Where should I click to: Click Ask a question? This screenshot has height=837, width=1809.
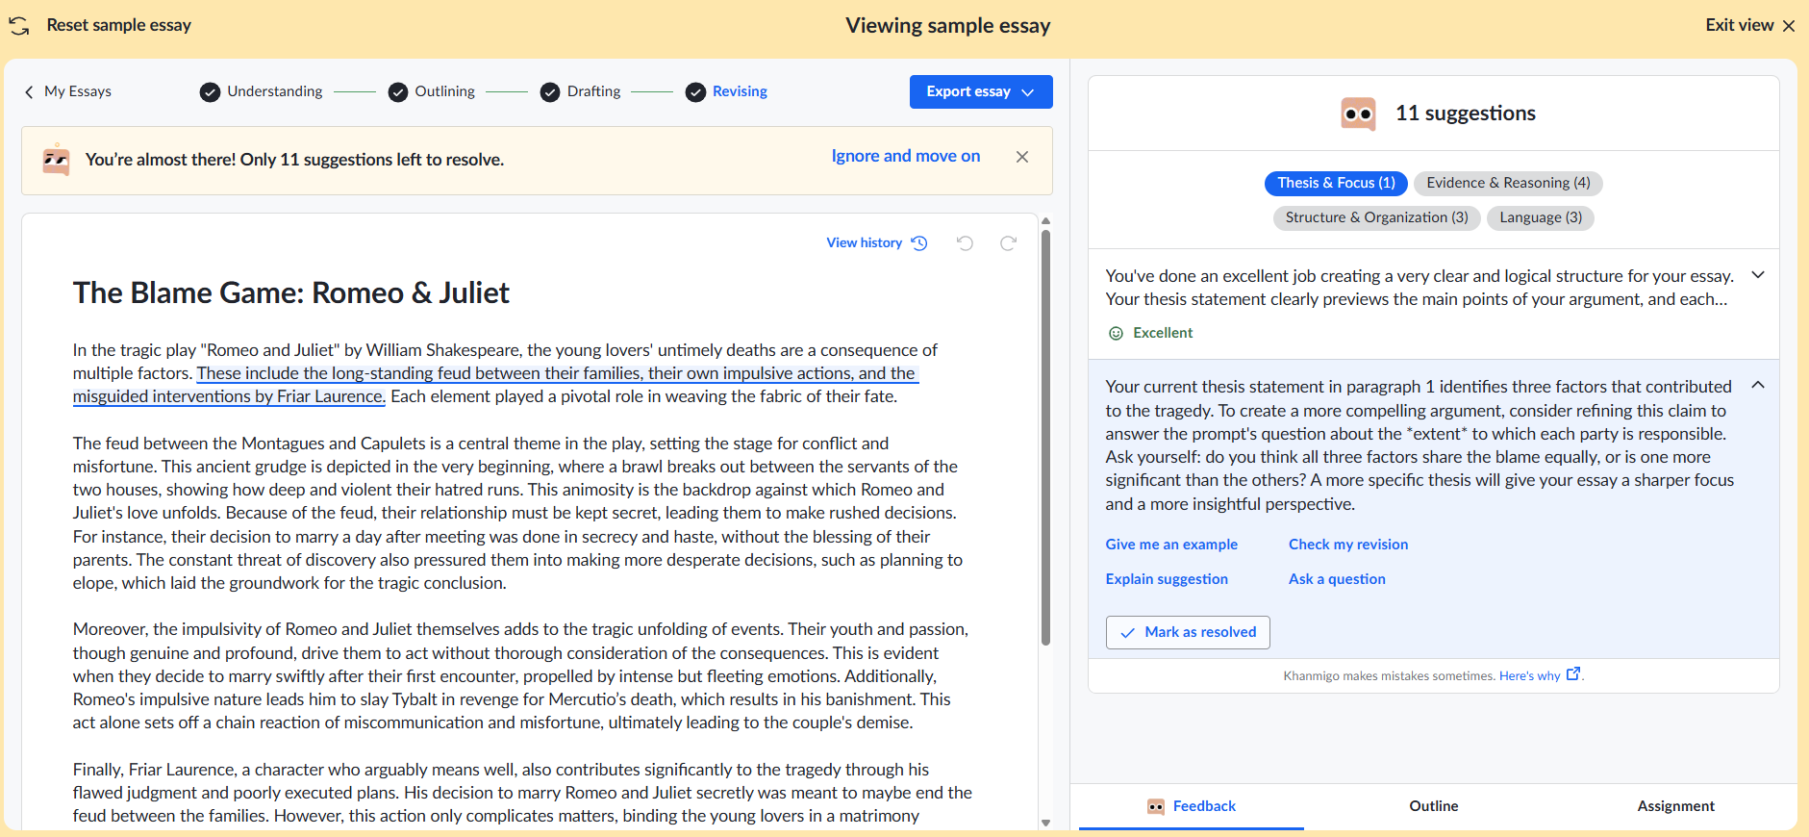1337,579
